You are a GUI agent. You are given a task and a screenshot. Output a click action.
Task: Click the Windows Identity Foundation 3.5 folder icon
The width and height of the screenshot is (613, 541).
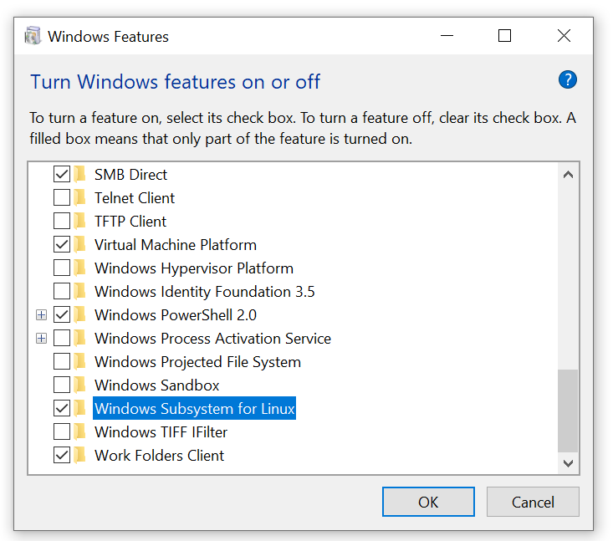point(79,291)
